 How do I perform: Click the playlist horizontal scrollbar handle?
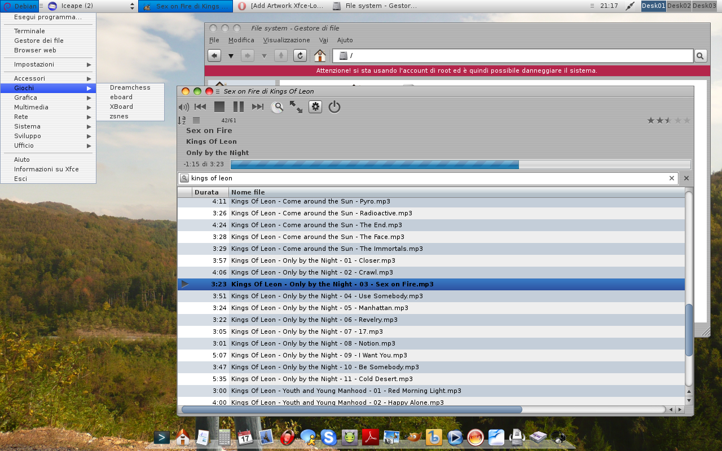[x=351, y=410]
